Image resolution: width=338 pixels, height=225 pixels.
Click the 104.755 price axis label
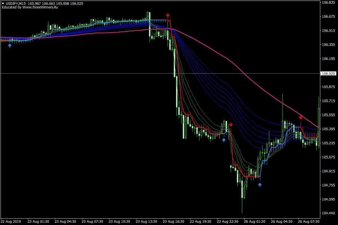[328, 185]
